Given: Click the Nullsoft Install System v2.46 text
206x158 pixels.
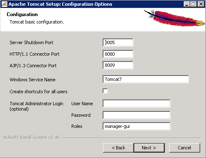Looking at the screenshot, I should (32, 137).
